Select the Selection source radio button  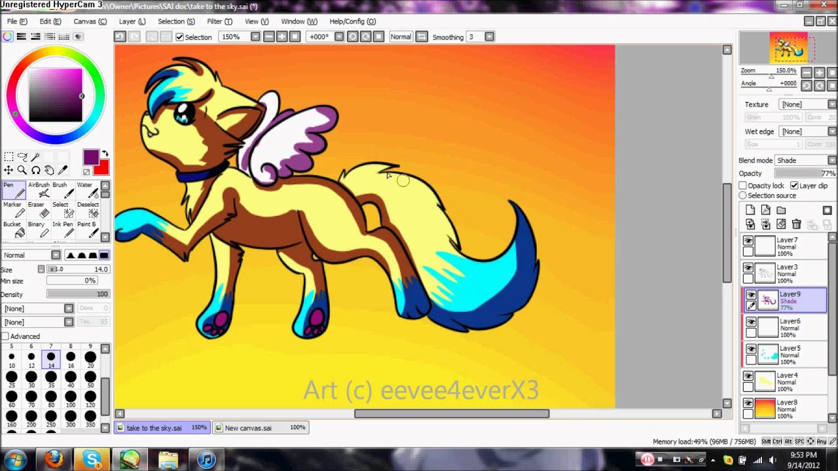[x=743, y=196]
